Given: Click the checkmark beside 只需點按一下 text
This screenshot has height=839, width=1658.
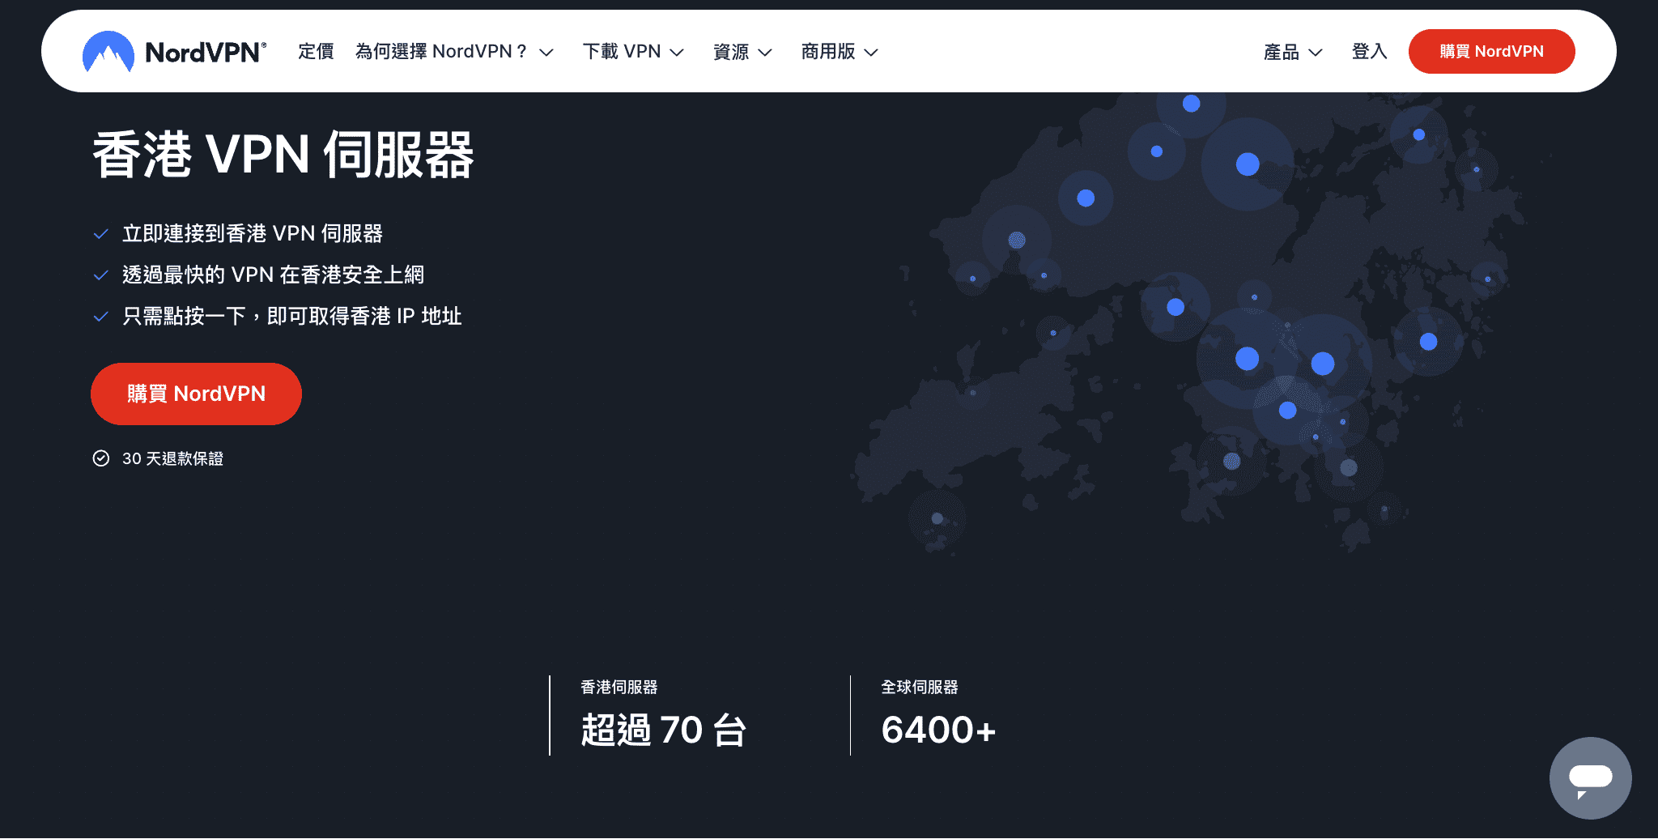Looking at the screenshot, I should tap(100, 315).
